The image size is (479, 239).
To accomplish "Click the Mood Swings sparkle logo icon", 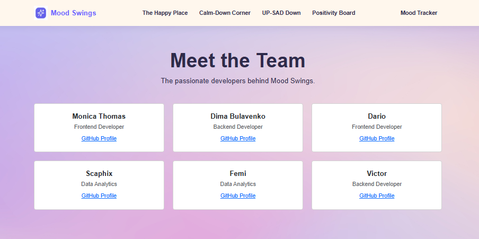I will tap(41, 13).
